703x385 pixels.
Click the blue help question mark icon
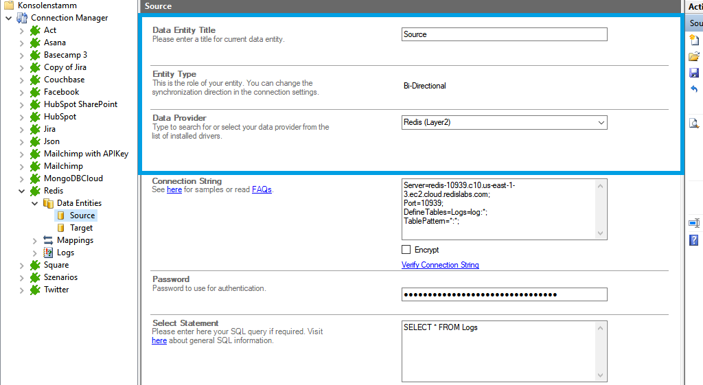click(694, 240)
